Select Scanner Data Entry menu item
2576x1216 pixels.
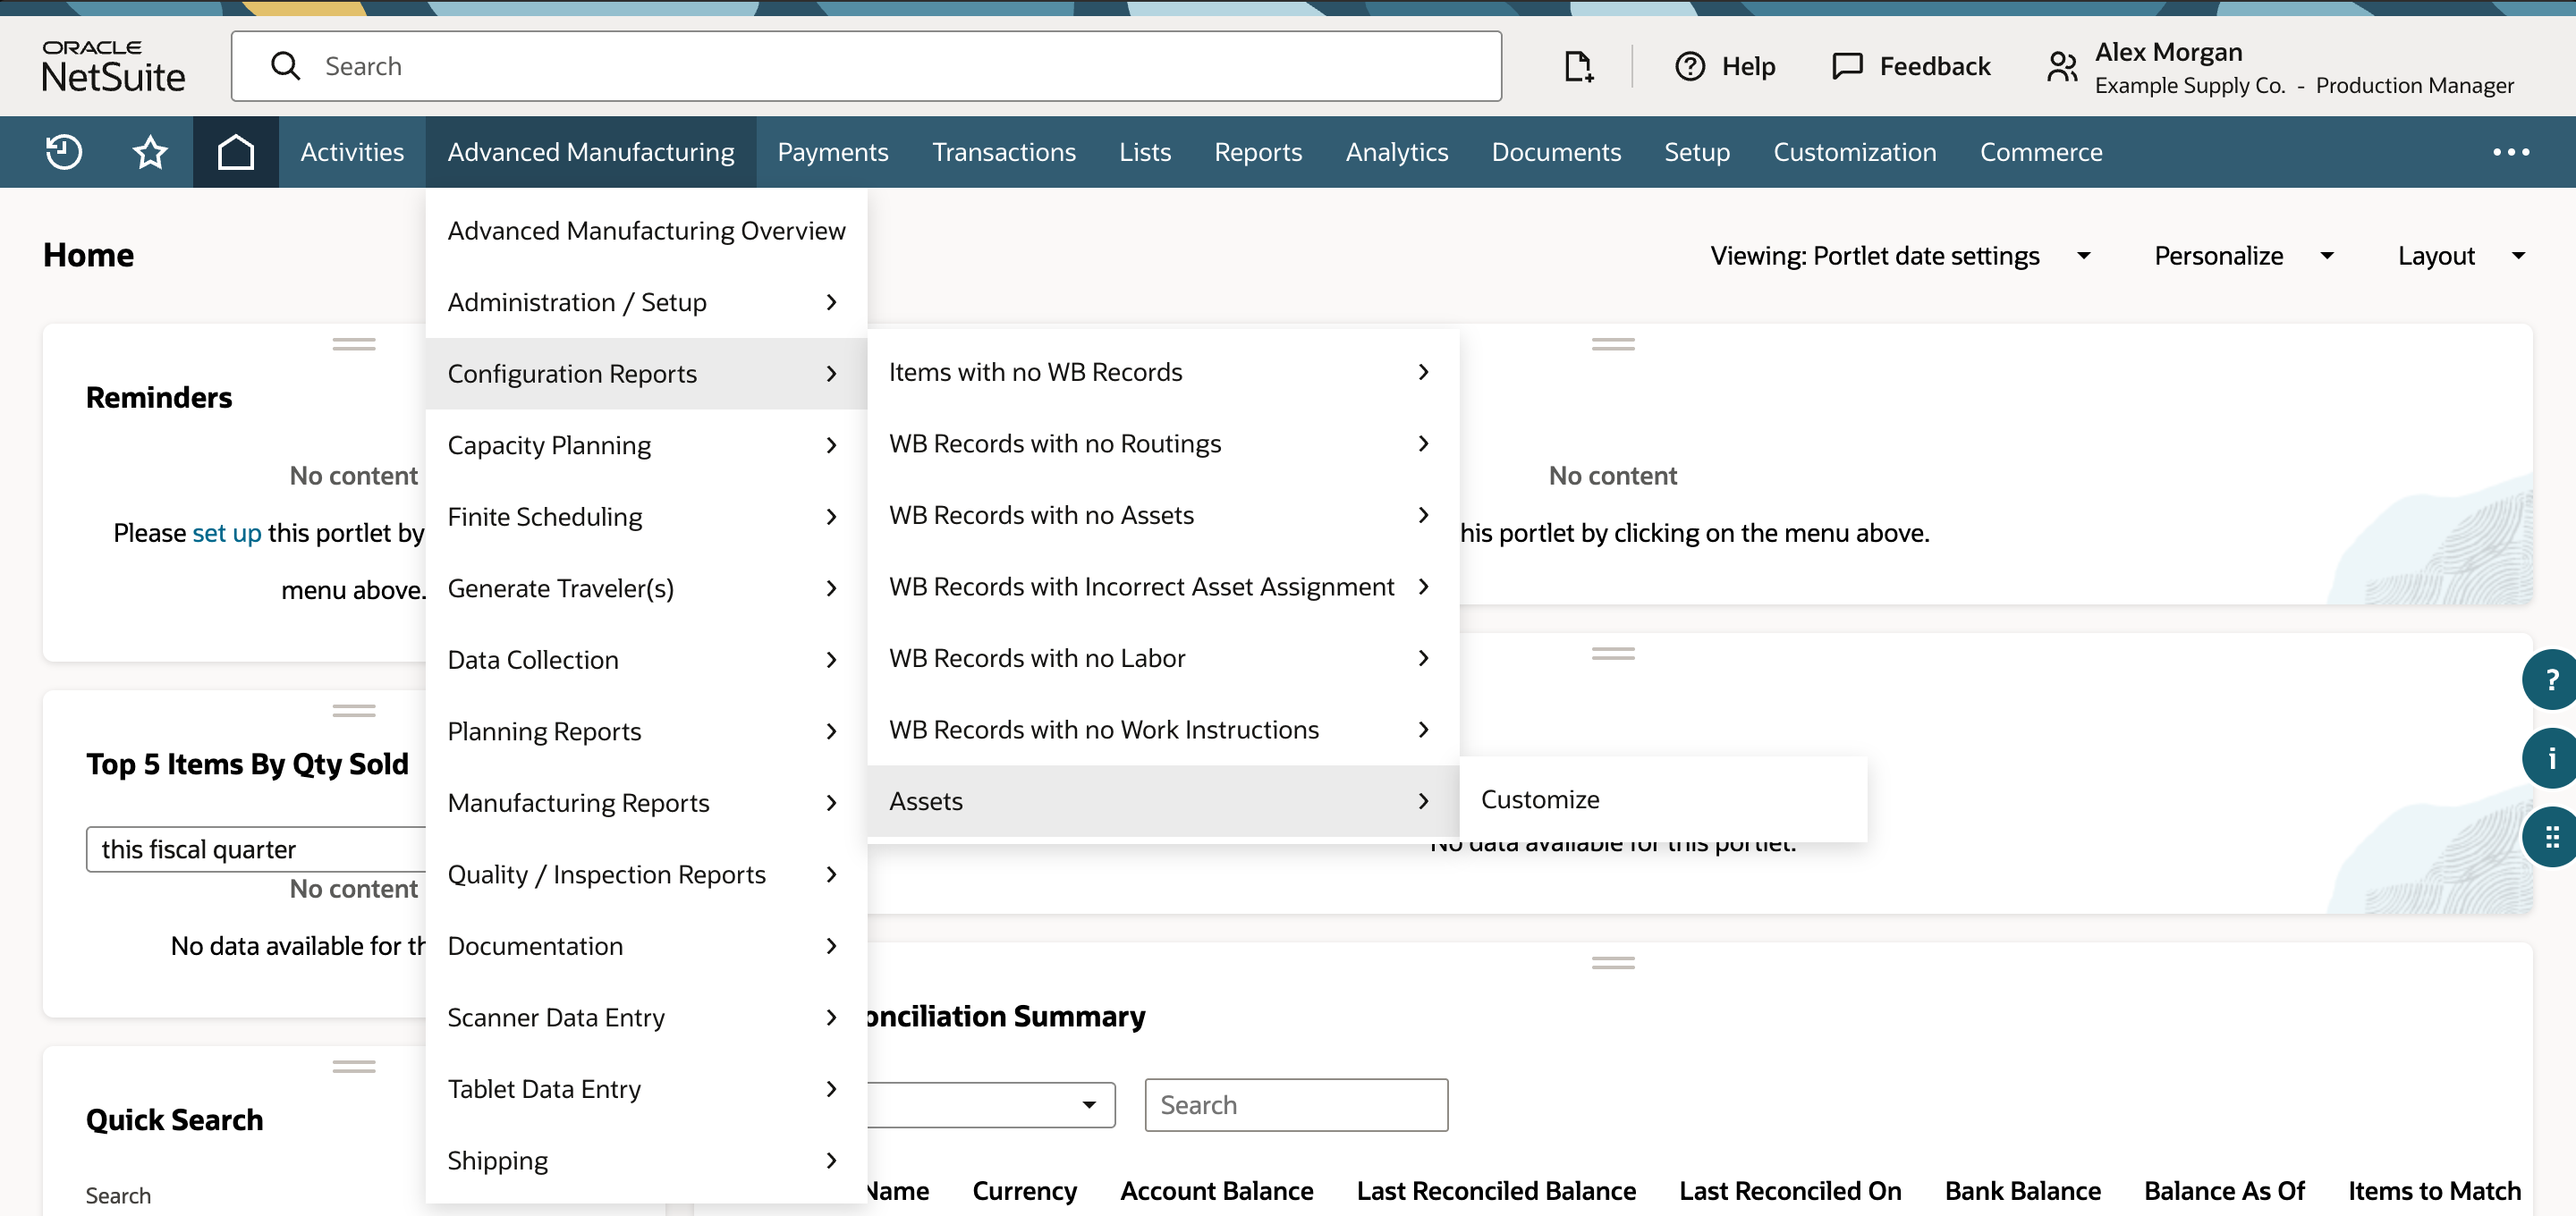click(x=646, y=1017)
